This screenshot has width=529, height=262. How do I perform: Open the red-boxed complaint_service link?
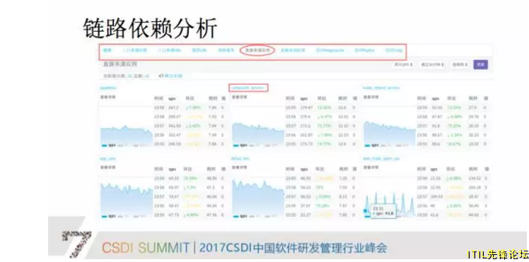(248, 88)
